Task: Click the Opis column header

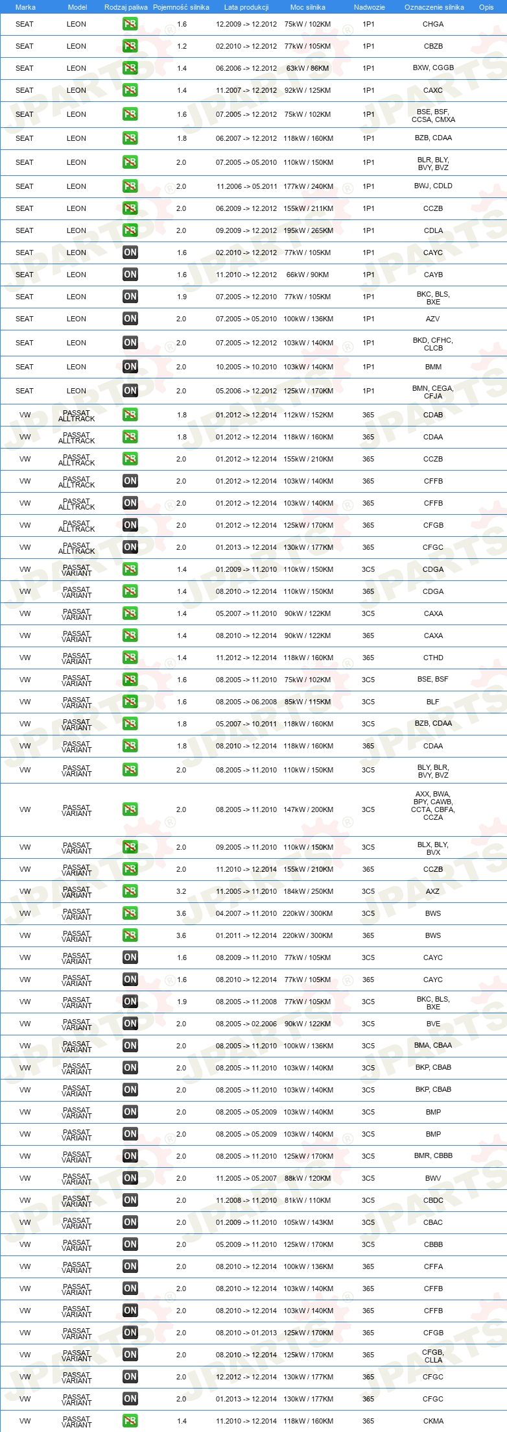Action: (486, 7)
